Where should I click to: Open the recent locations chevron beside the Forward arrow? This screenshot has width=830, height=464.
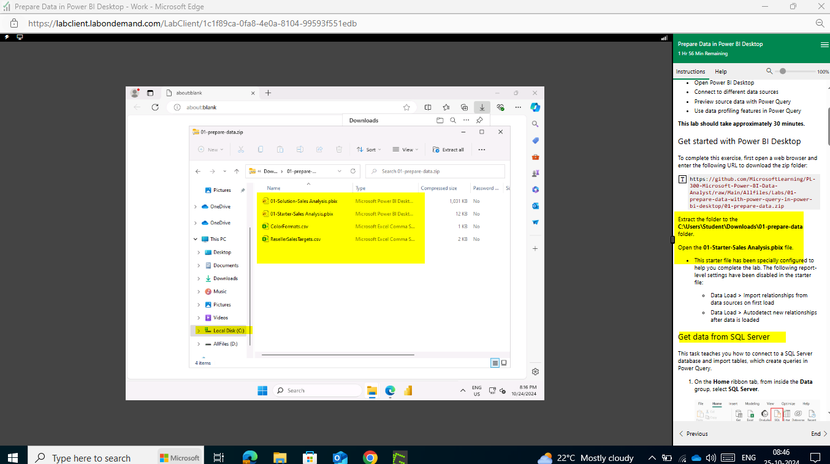tap(225, 171)
